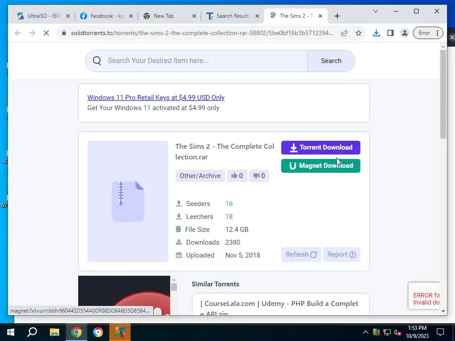
Task: Select the torrent title The Sims 2 text
Action: point(224,152)
